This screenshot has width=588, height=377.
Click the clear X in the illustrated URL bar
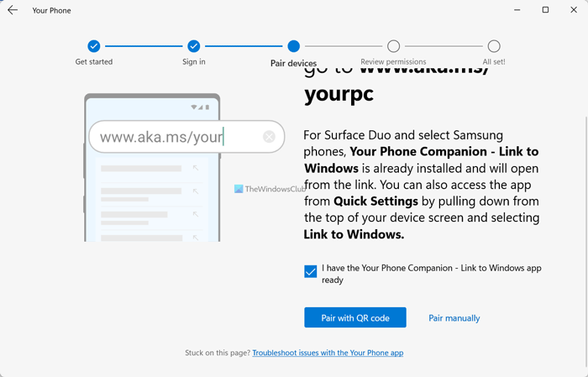269,137
